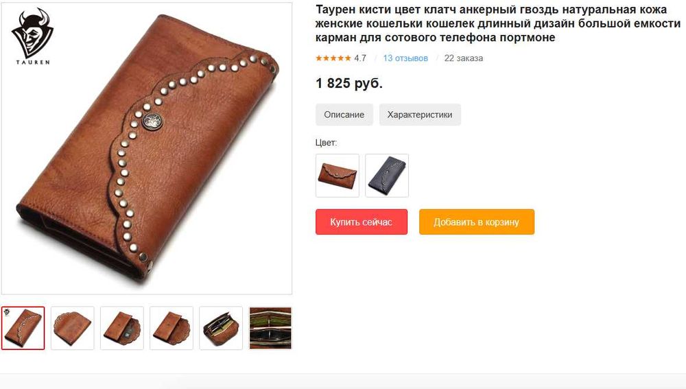Image resolution: width=686 pixels, height=389 pixels.
Task: Click the 22 заказа orders count
Action: pyautogui.click(x=463, y=58)
